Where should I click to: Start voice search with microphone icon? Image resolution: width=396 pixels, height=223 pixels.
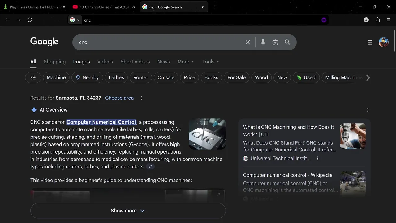(x=263, y=42)
